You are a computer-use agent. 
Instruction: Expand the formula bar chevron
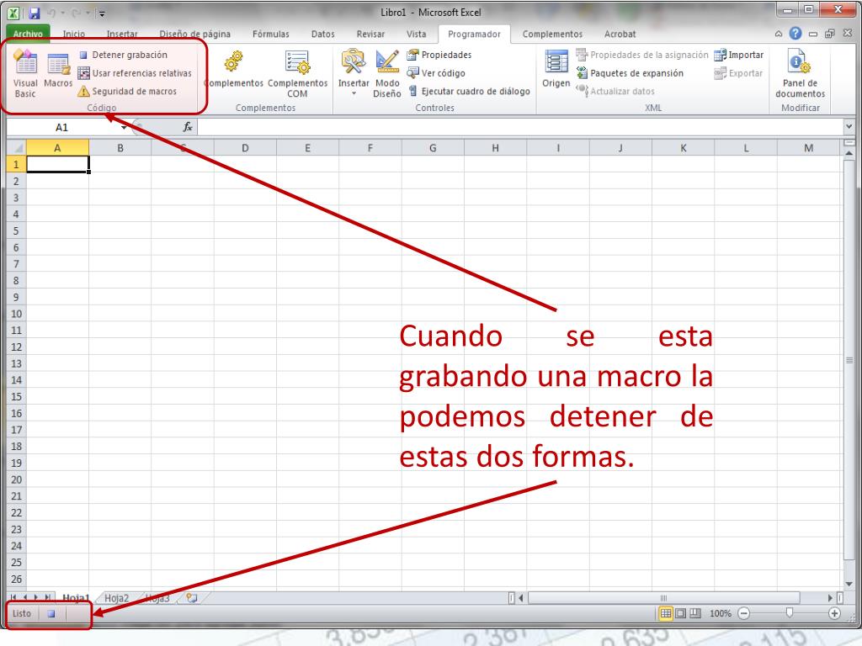849,127
